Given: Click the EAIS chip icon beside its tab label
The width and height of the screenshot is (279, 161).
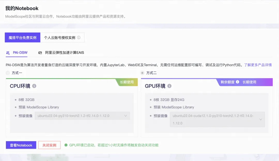Looking at the screenshot, I should point(40,52).
